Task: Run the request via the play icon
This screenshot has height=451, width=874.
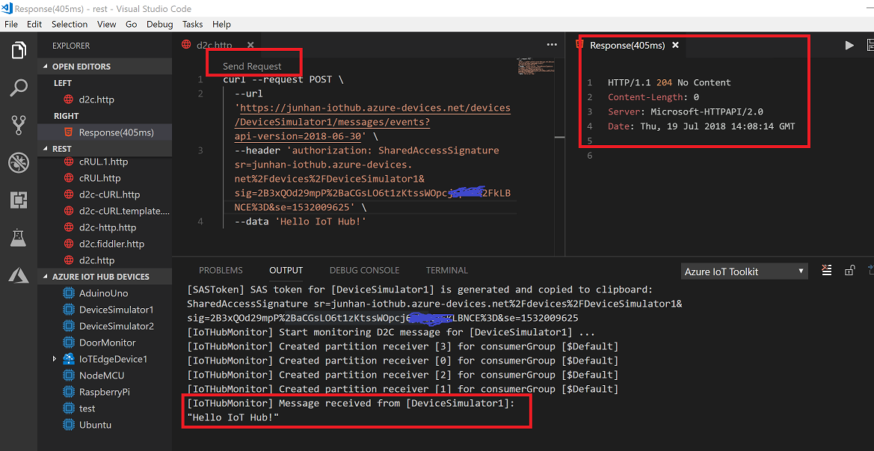Action: point(850,44)
